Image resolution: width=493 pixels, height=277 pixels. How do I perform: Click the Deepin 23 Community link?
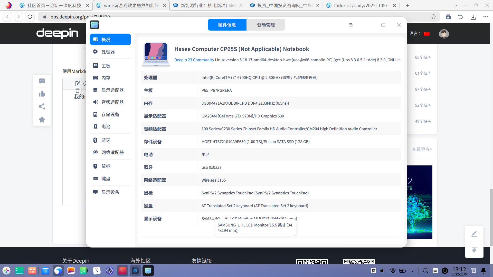pyautogui.click(x=194, y=60)
